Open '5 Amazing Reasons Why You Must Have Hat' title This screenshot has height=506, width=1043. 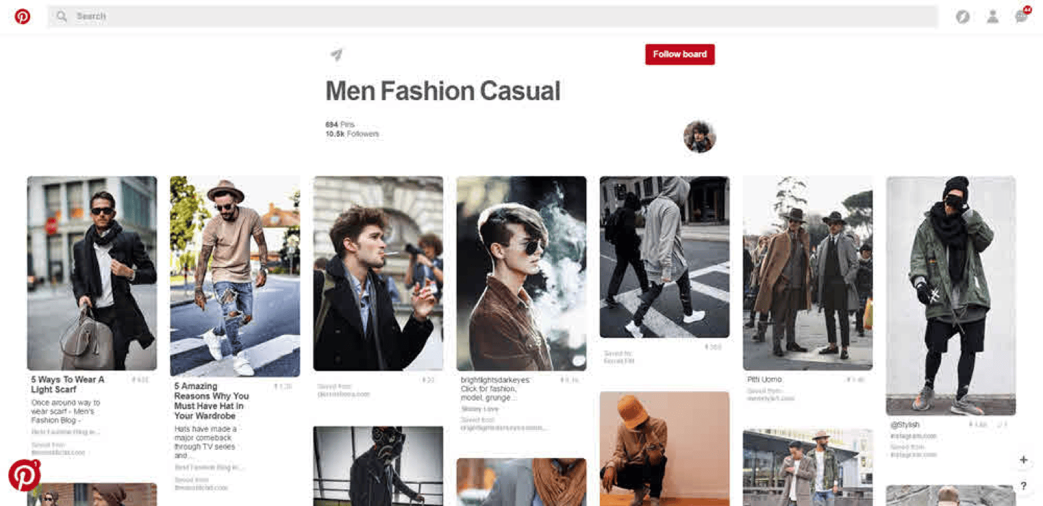point(211,401)
